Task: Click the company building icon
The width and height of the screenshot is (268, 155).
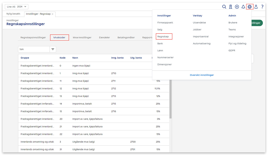Action: coord(230,7)
